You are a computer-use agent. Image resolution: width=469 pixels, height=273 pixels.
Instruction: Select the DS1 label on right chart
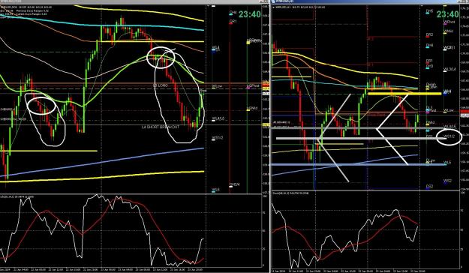[x=429, y=136]
